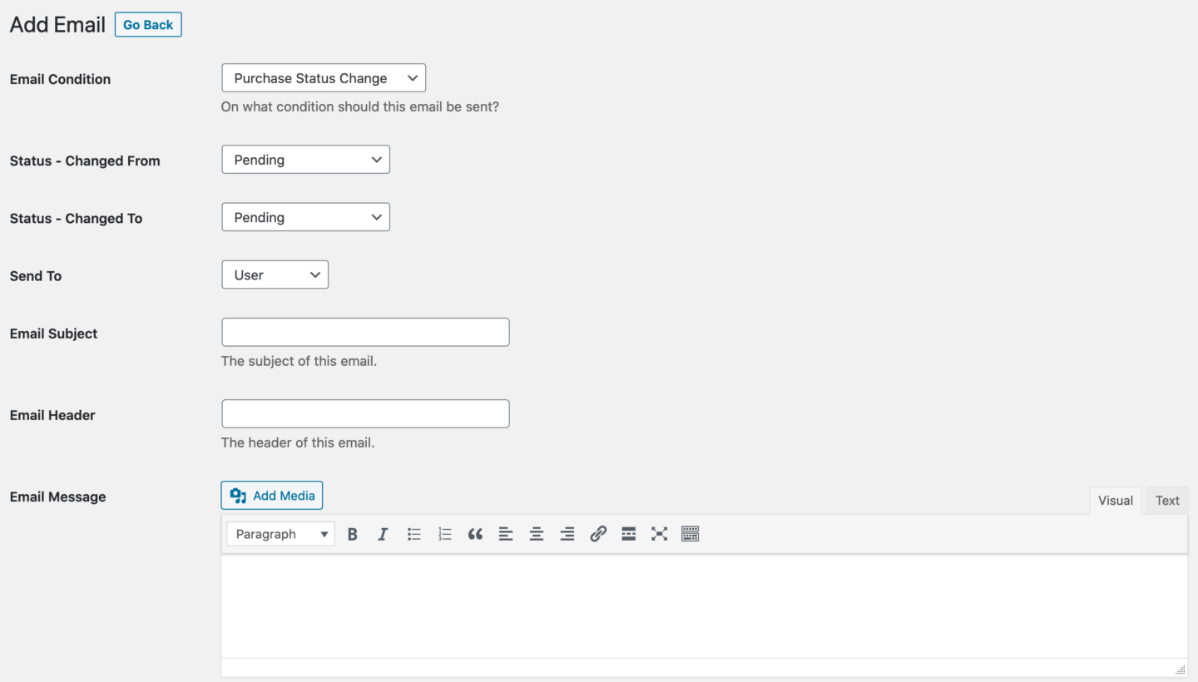Insert a bulleted list
This screenshot has height=682, width=1198.
click(413, 533)
